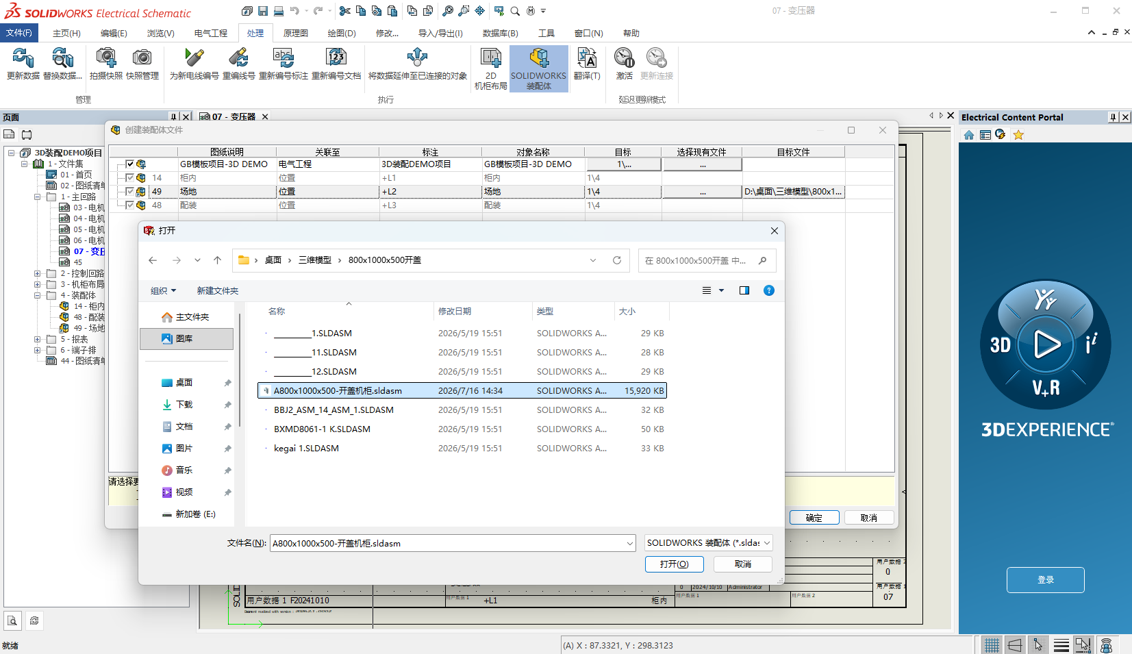Click the 激活 icon in 延迟更新模式

pos(624,58)
